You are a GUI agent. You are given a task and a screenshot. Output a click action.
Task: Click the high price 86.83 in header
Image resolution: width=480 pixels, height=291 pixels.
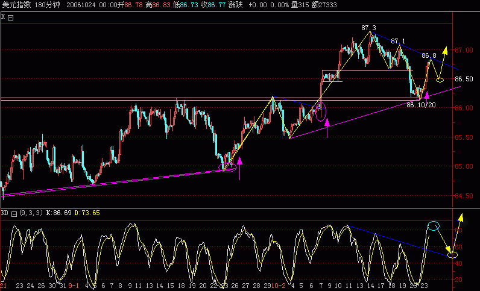(x=161, y=5)
